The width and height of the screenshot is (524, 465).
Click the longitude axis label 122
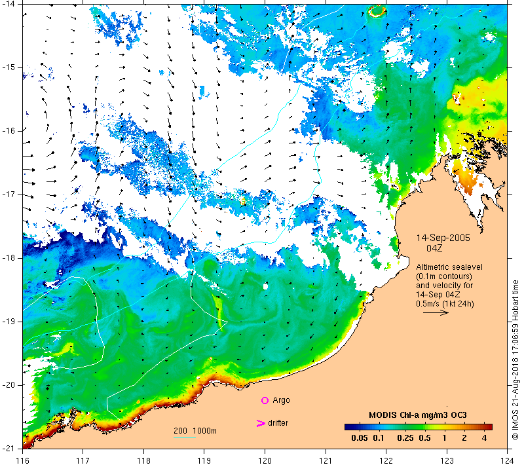coord(386,460)
